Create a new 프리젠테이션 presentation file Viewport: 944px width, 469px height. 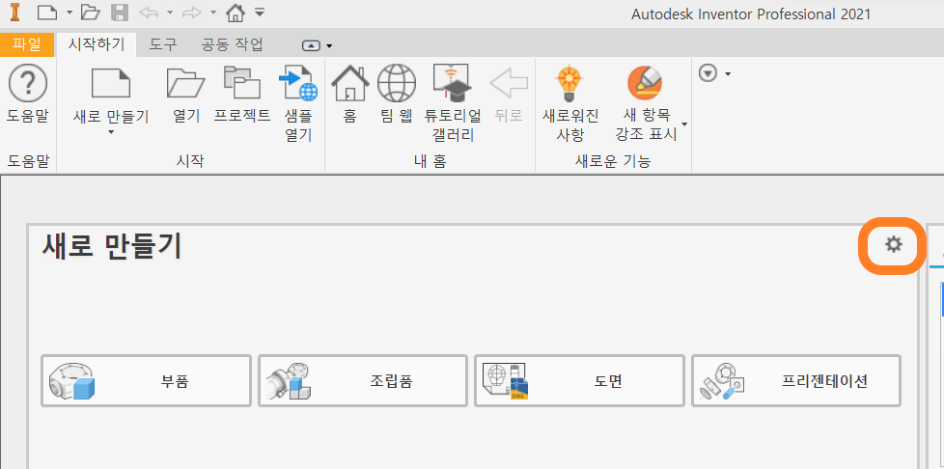pyautogui.click(x=796, y=380)
